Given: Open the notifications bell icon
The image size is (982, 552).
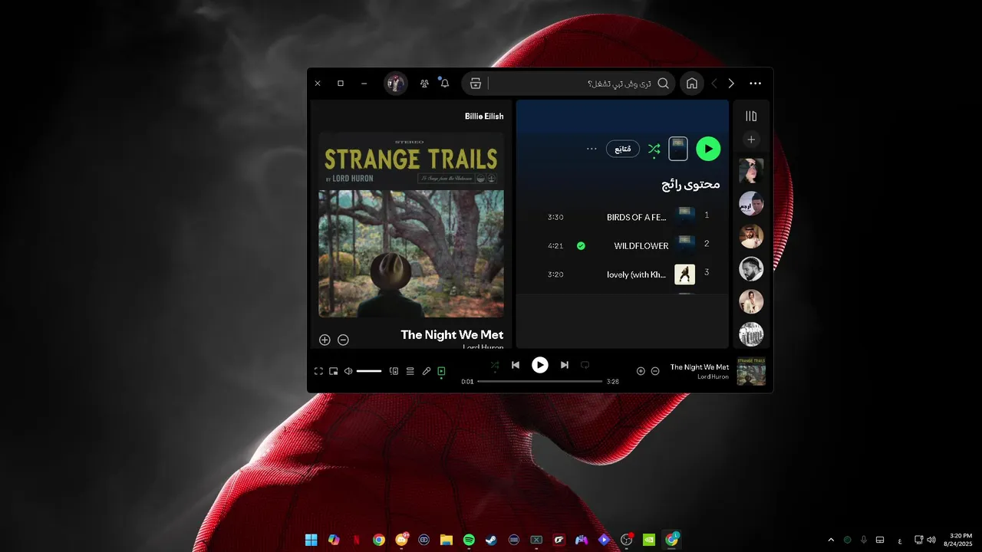Looking at the screenshot, I should pos(444,84).
